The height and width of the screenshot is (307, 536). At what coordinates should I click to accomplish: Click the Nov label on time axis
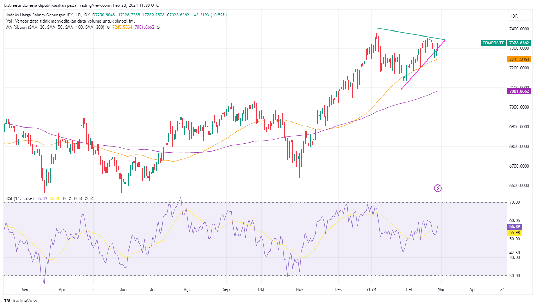tap(300, 289)
